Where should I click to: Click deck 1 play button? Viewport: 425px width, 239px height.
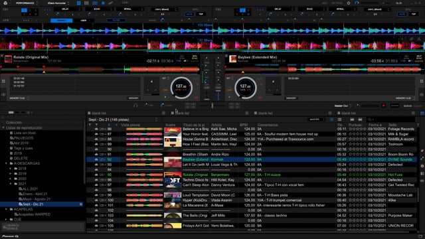[x=165, y=97]
